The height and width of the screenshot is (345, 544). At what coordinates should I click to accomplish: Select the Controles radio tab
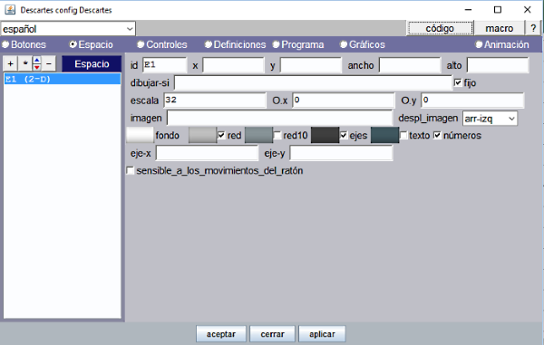tap(162, 44)
